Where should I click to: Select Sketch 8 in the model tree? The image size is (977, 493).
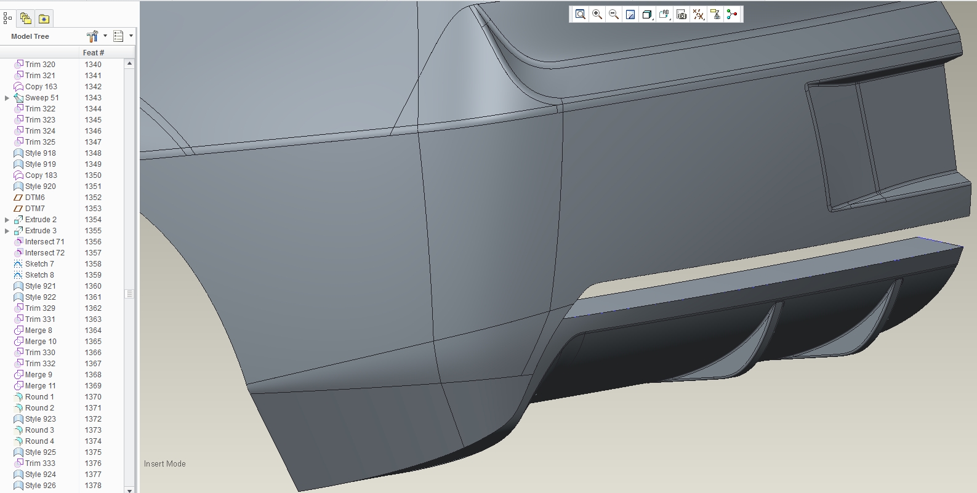[39, 275]
